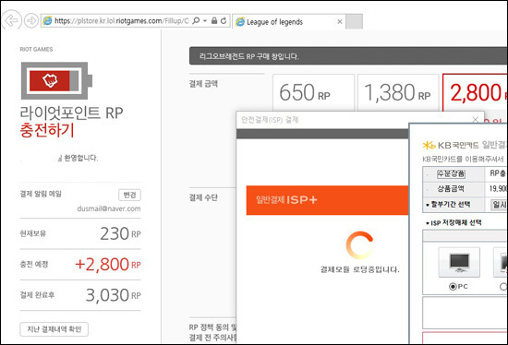The image size is (508, 345).
Task: Click the red RP battery logo
Action: (56, 80)
